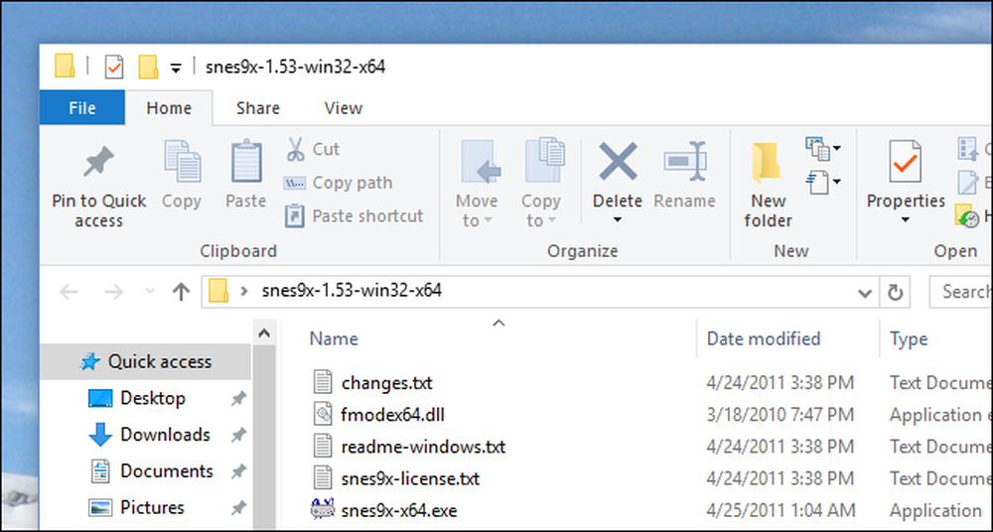The height and width of the screenshot is (532, 993).
Task: Create a New folder
Action: coord(769,185)
